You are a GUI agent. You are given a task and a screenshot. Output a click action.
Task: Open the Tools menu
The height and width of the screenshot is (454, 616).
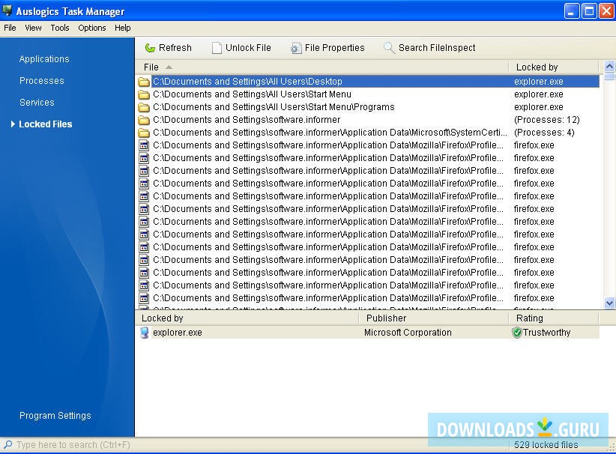tap(59, 28)
